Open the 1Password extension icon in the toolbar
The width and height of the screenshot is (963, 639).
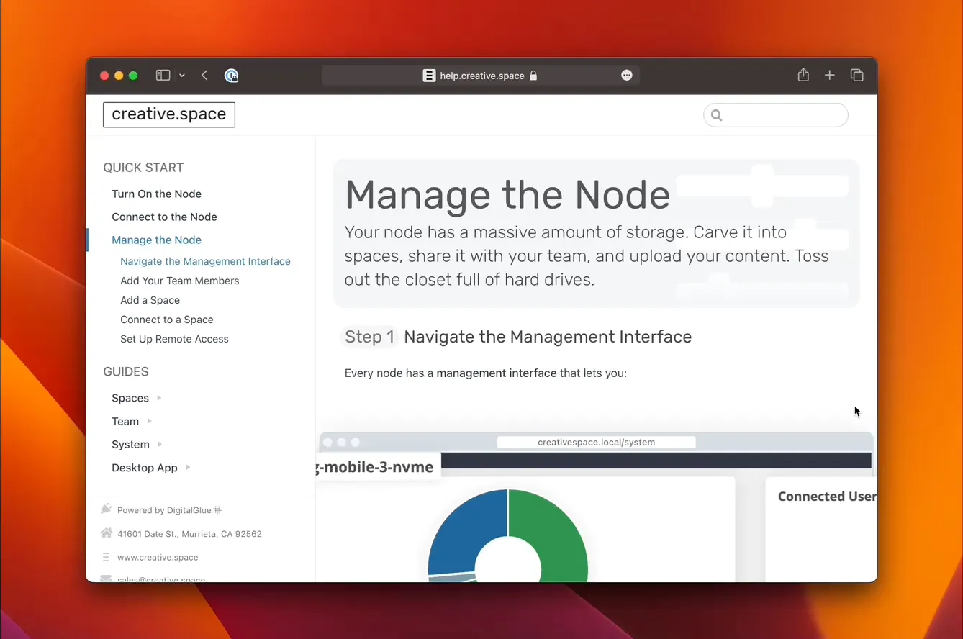[x=231, y=76]
